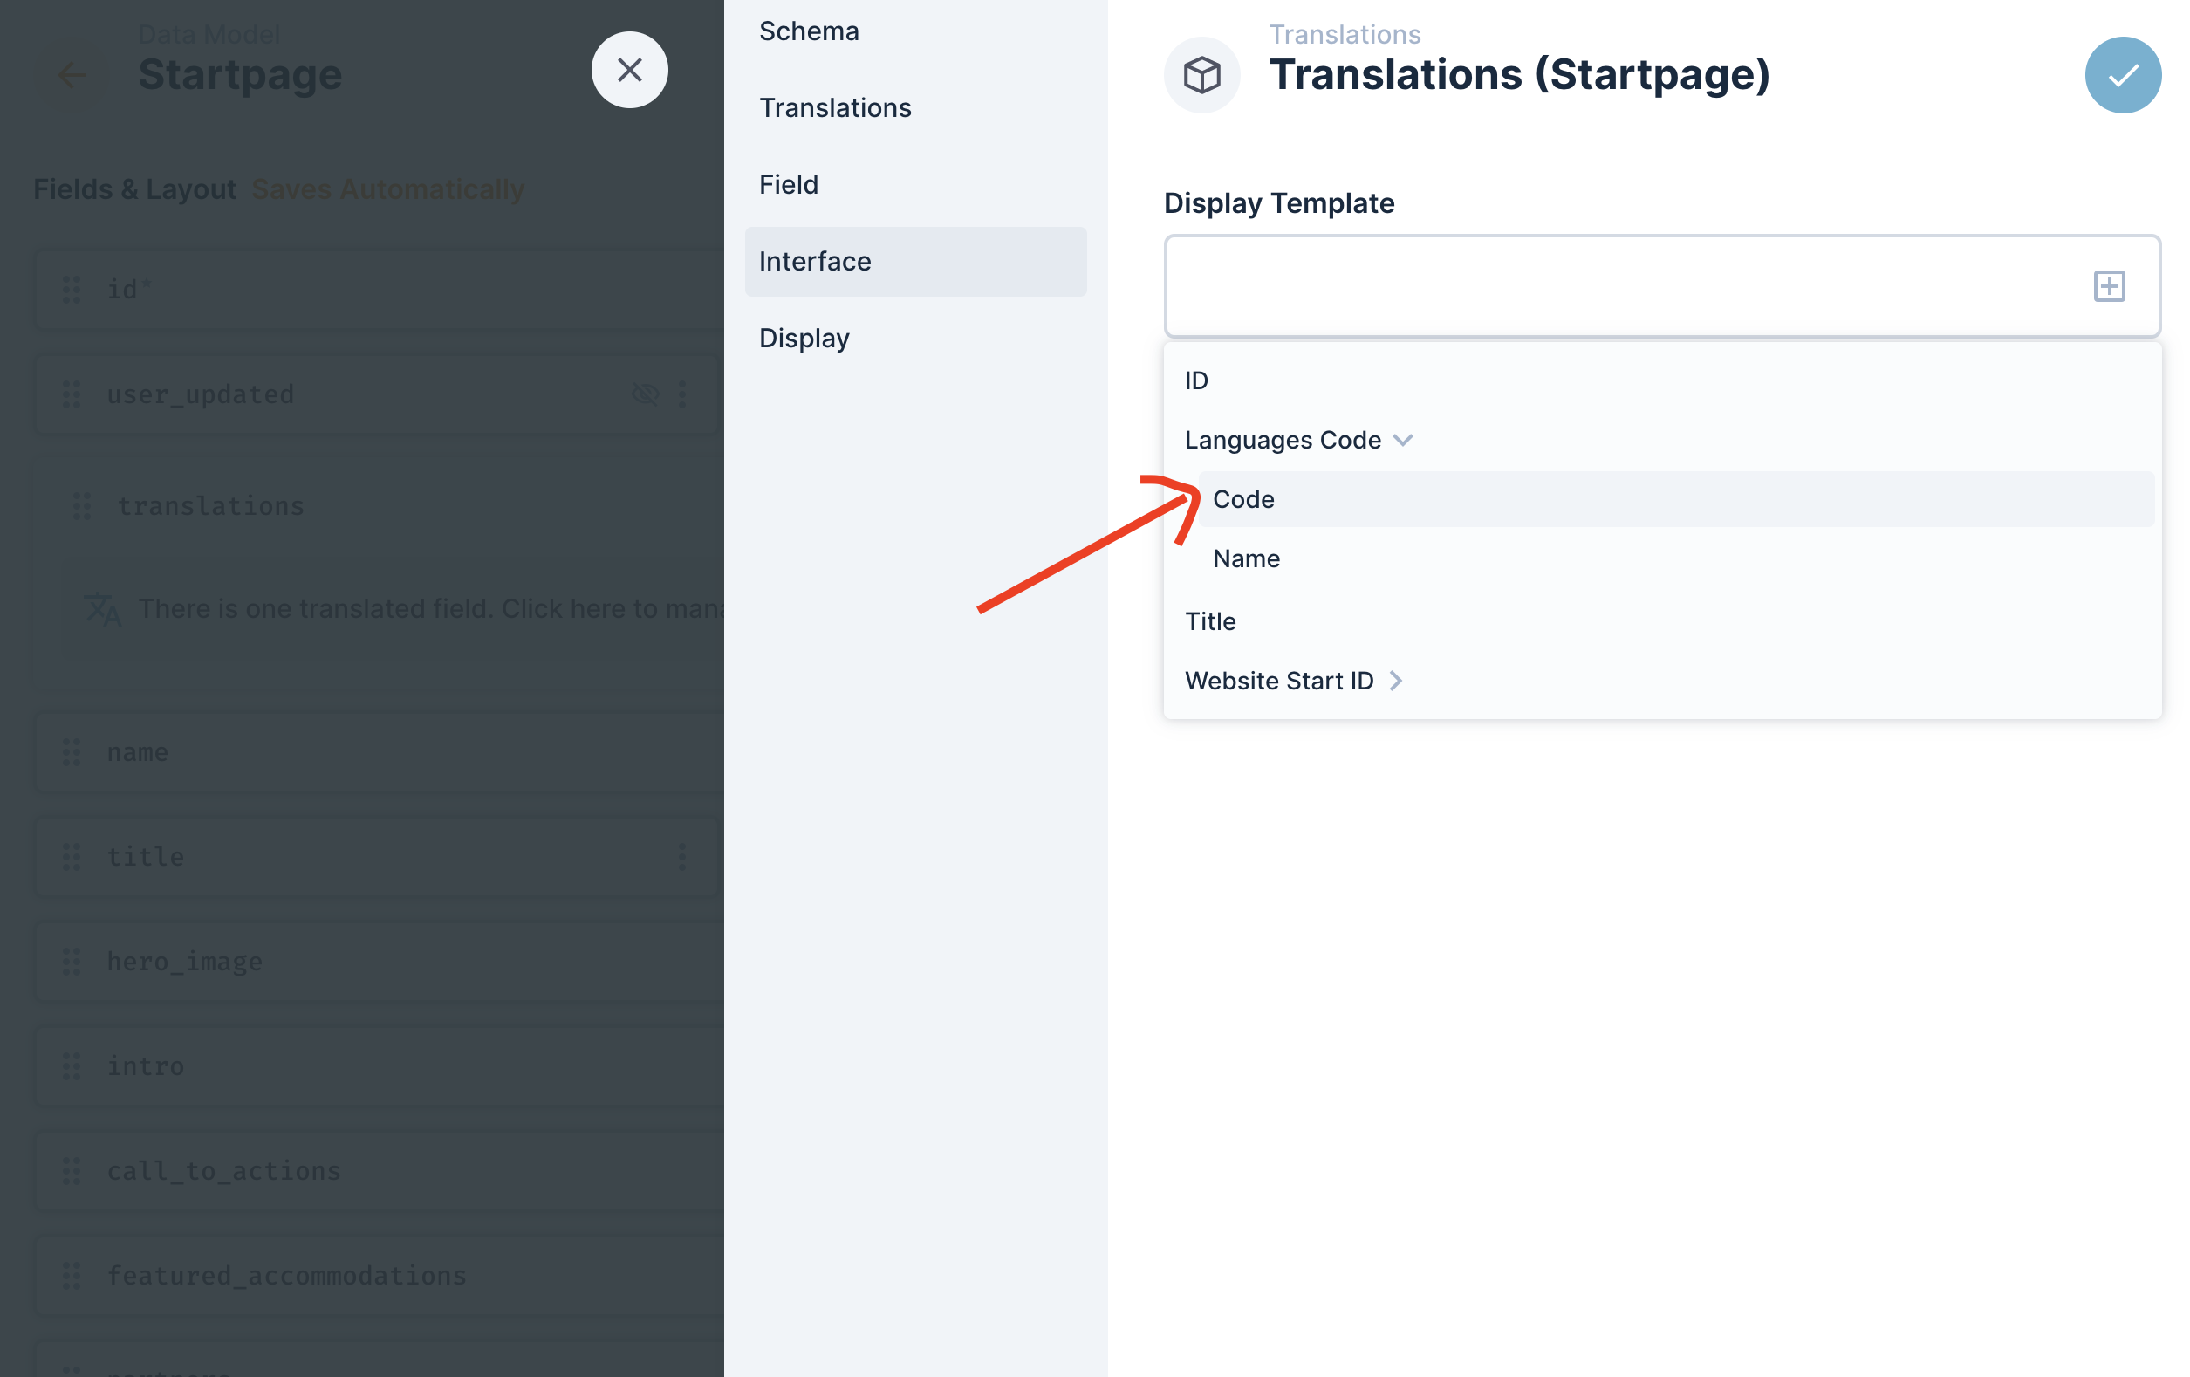Screen dimensions: 2190x1377
Task: Open the call_to_actions field row
Action: (380, 1170)
